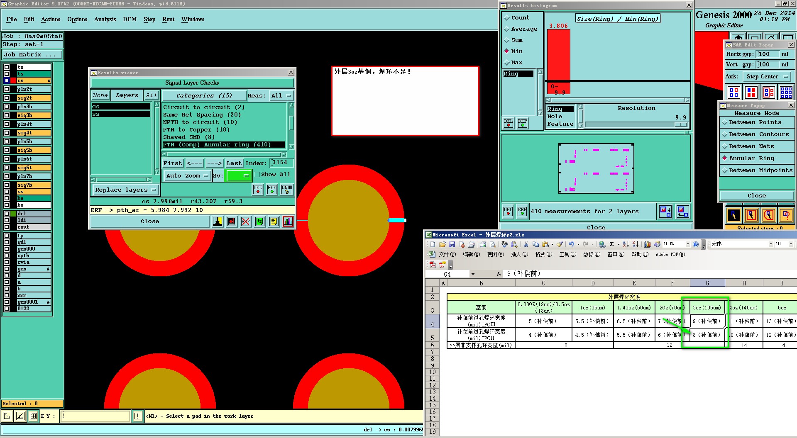Viewport: 797px width, 438px height.
Task: Open the Auto Zoom dropdown
Action: pyautogui.click(x=187, y=176)
